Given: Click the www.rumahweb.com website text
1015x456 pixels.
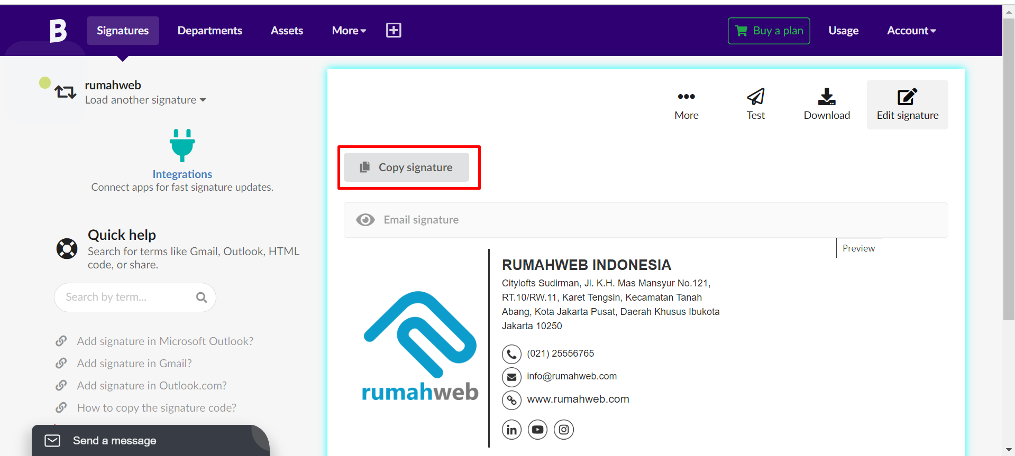Looking at the screenshot, I should point(578,399).
